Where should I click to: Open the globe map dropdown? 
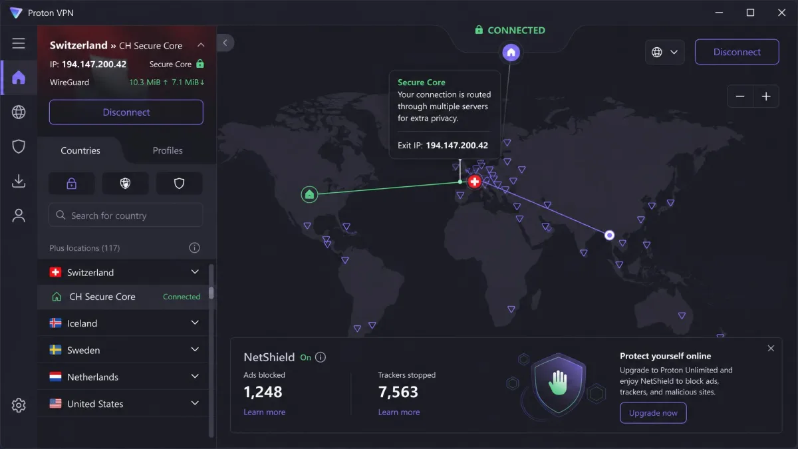pyautogui.click(x=665, y=52)
